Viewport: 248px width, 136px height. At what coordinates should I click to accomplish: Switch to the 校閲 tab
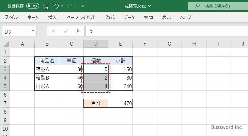tap(149, 17)
